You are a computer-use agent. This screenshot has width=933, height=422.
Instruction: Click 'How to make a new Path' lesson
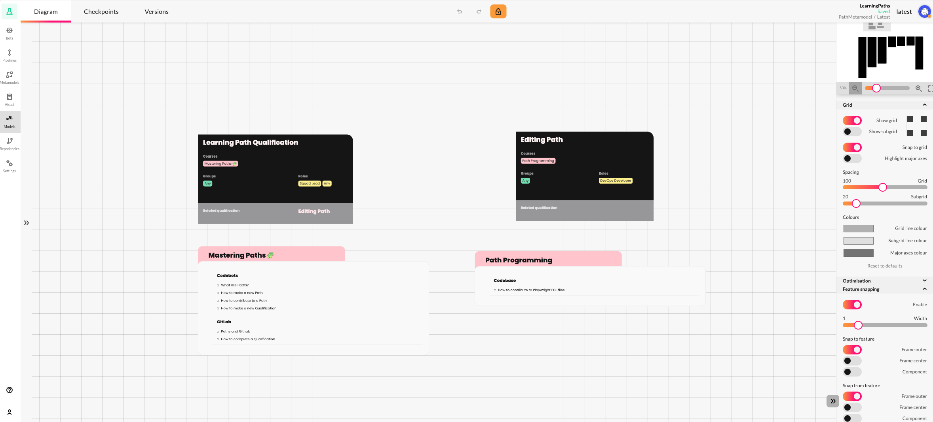(241, 293)
